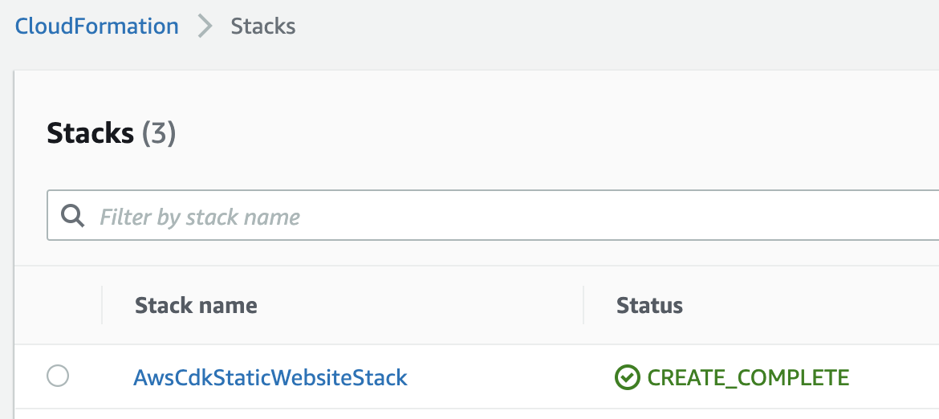Image resolution: width=939 pixels, height=419 pixels.
Task: Focus the Filter by stack name field
Action: pyautogui.click(x=493, y=215)
